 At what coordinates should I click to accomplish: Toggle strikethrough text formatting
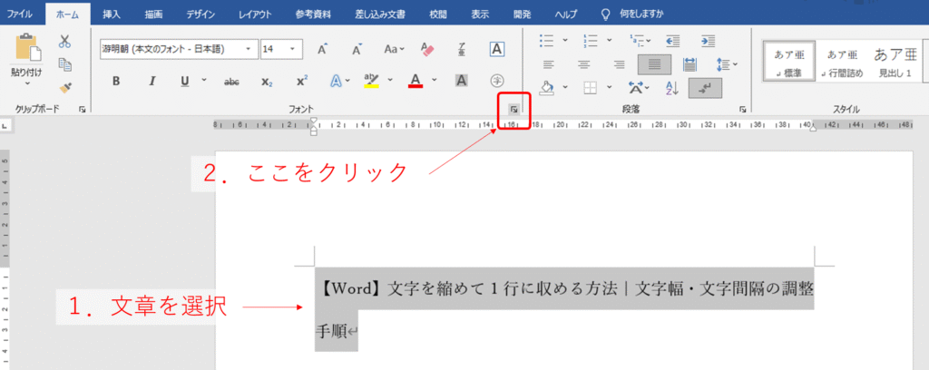pyautogui.click(x=231, y=81)
